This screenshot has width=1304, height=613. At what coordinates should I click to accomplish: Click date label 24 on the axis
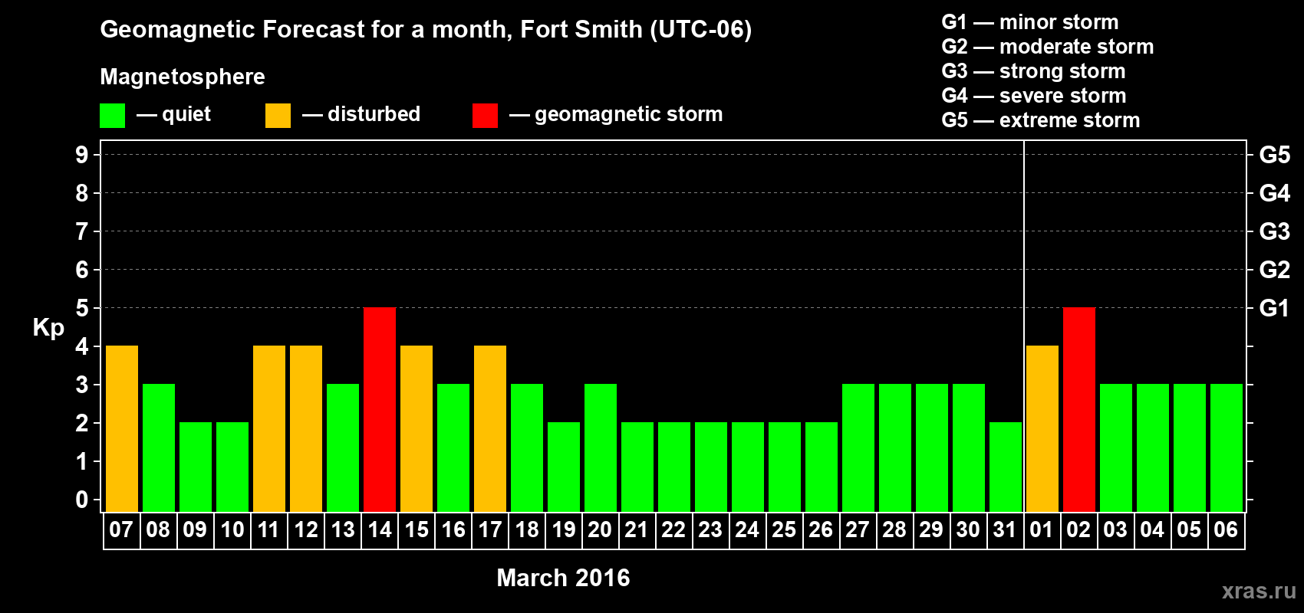(747, 529)
